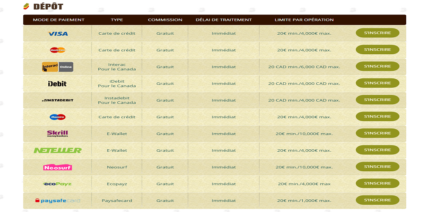Click the NETELLER logo
The height and width of the screenshot is (212, 424).
tap(58, 151)
